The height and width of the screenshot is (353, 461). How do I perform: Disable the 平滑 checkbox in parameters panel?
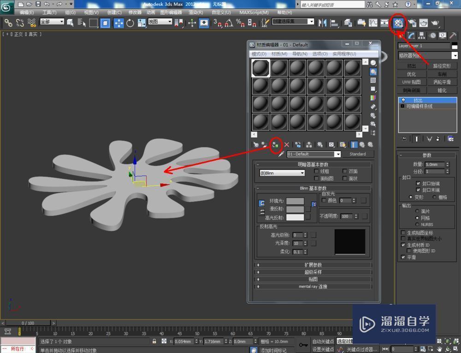pos(403,257)
